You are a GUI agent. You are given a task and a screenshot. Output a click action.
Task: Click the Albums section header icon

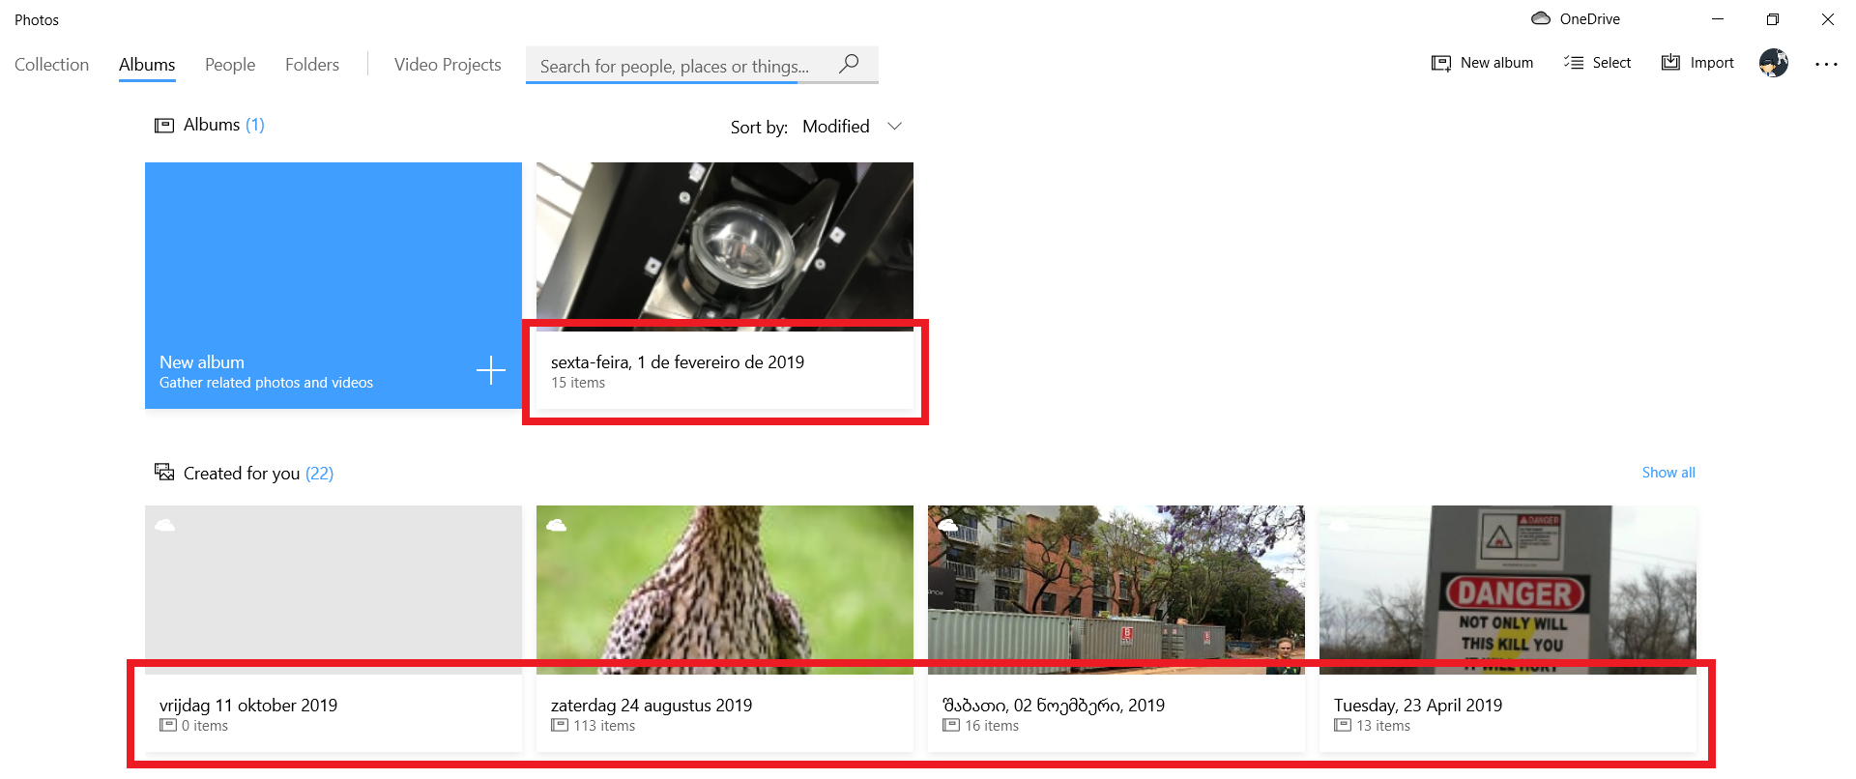pos(164,126)
